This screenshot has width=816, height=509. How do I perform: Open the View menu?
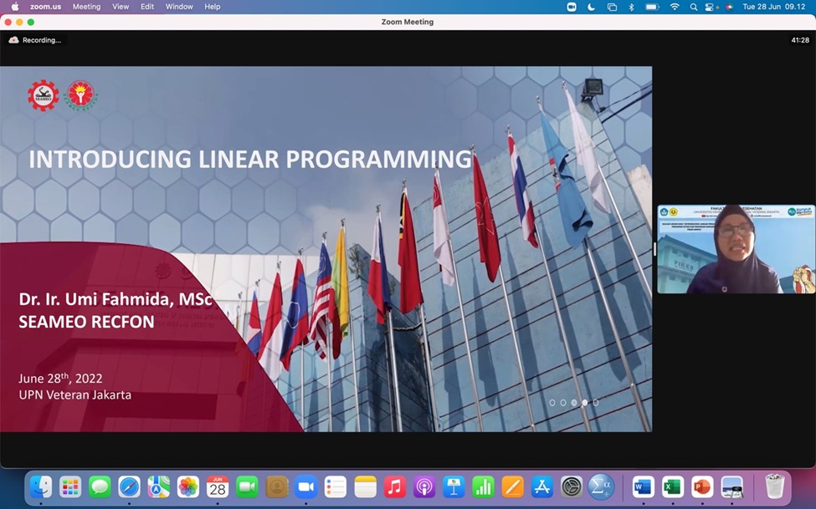coord(121,7)
